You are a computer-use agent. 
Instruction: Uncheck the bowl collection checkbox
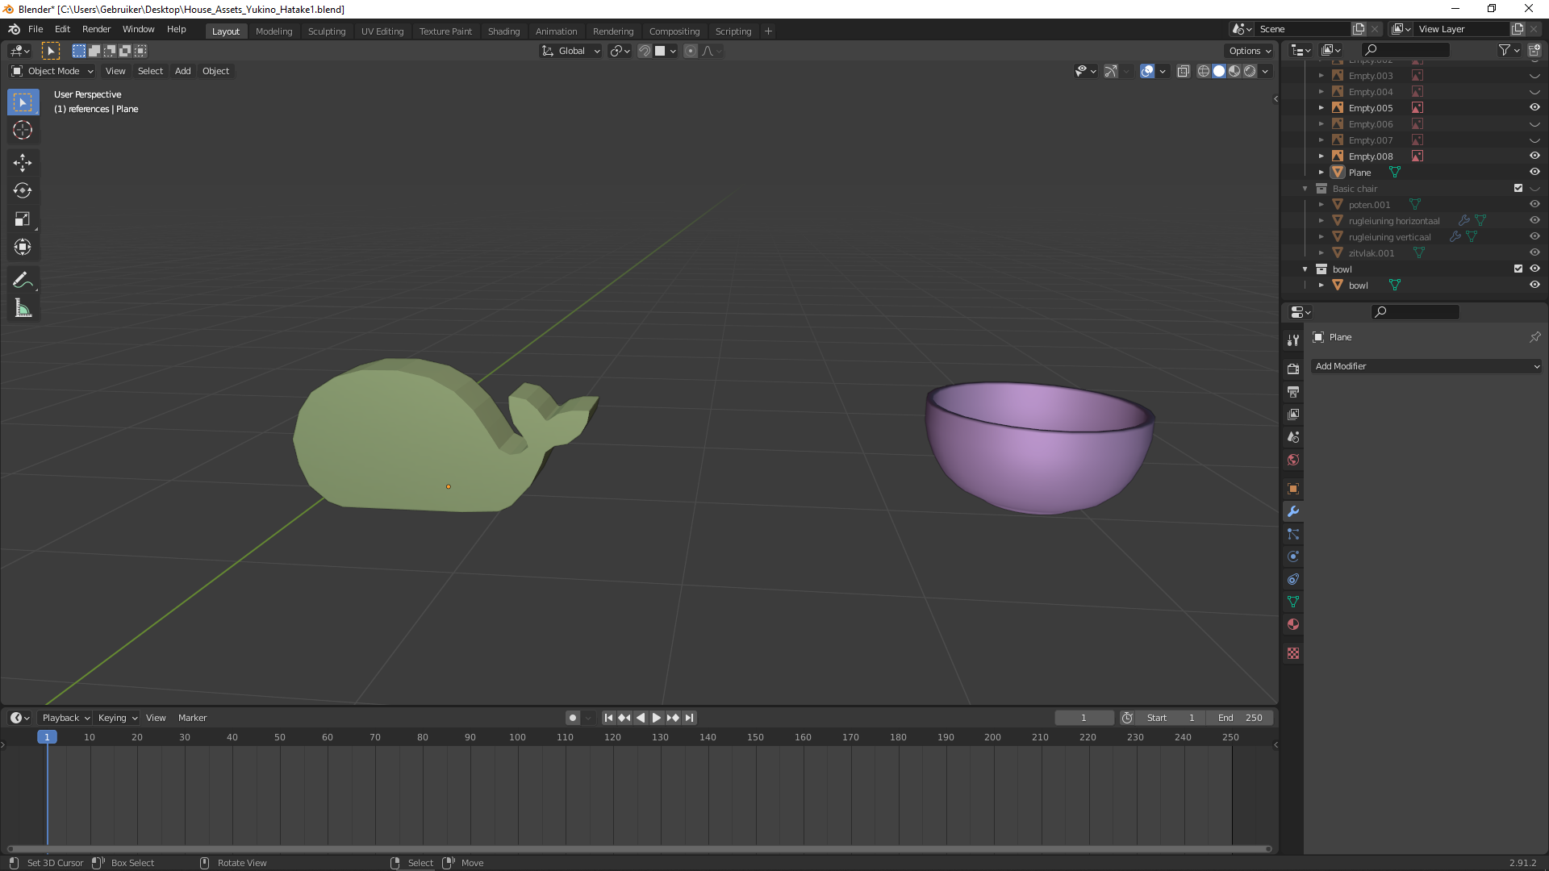(1518, 269)
